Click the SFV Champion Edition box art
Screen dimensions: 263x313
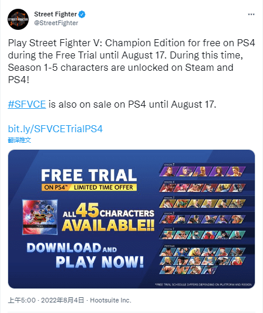pyautogui.click(x=40, y=217)
